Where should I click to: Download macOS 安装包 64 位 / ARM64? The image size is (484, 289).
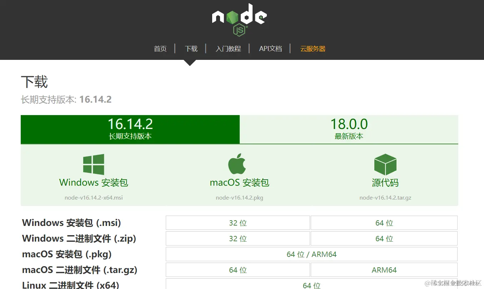tap(311, 254)
